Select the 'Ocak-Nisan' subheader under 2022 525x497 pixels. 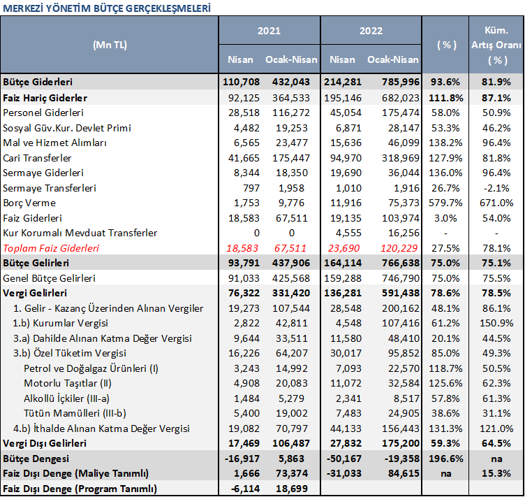[393, 59]
